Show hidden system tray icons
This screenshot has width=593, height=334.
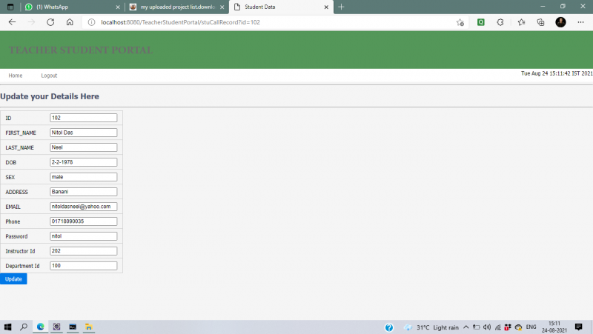466,327
